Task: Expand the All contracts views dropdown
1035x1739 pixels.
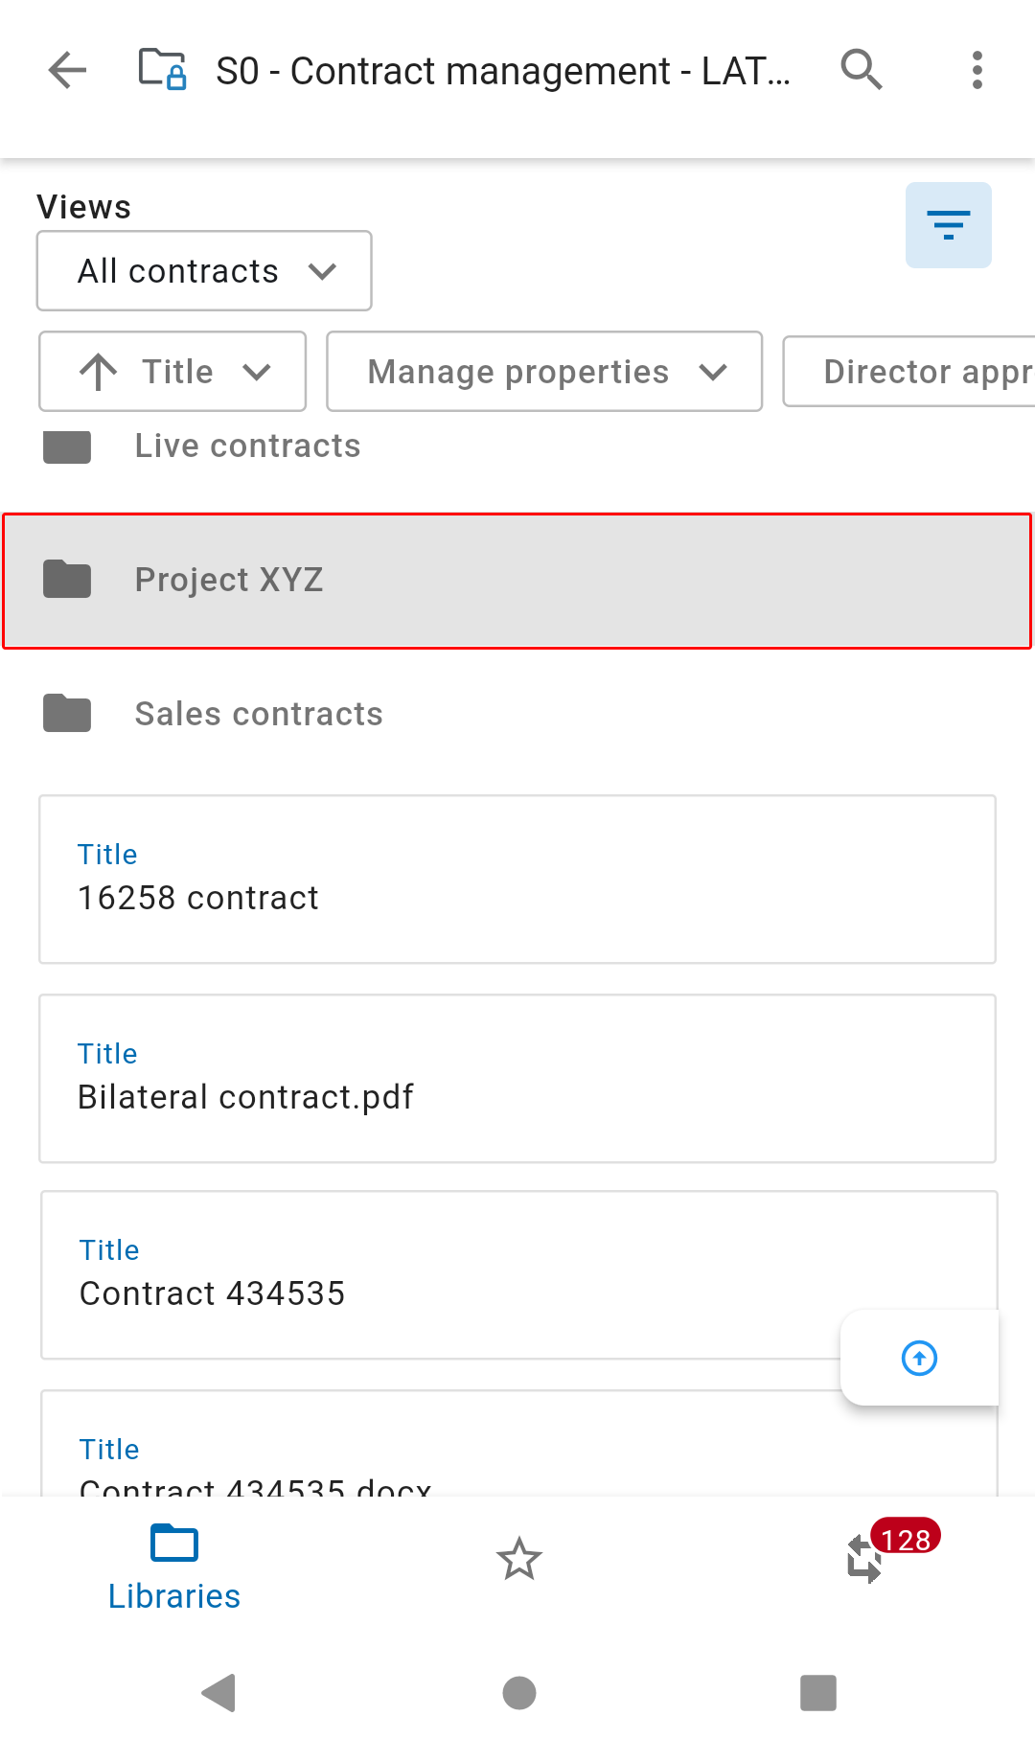Action: tap(204, 271)
